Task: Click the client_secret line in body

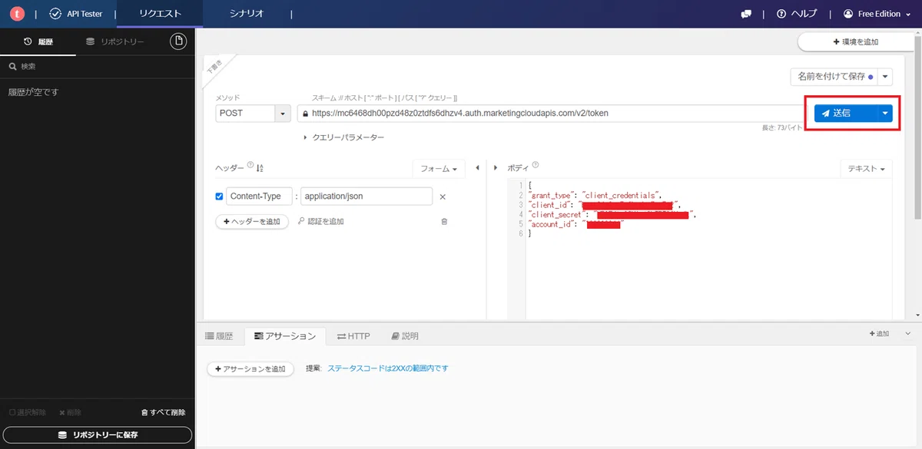Action: (612, 215)
